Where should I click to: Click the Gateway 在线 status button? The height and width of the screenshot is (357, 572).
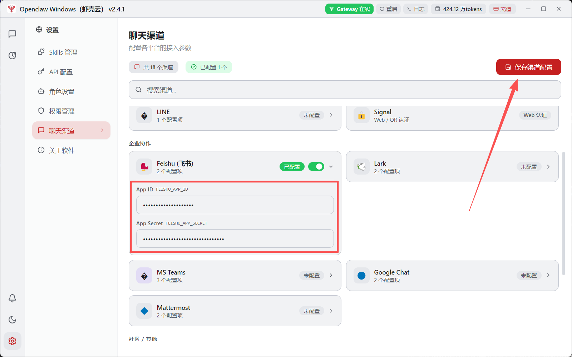click(x=349, y=9)
